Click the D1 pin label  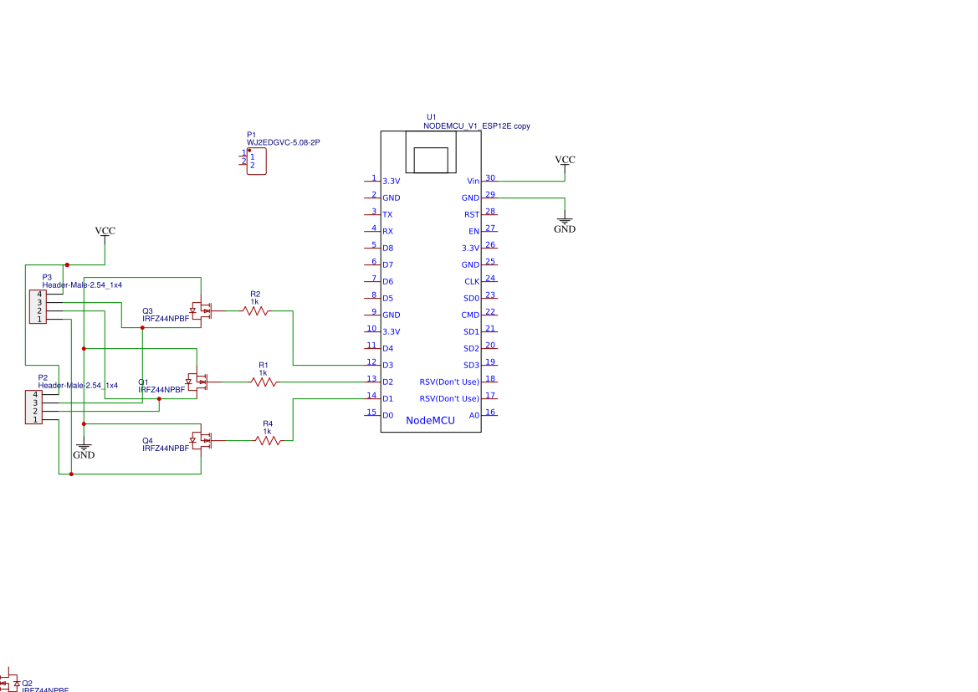click(388, 399)
